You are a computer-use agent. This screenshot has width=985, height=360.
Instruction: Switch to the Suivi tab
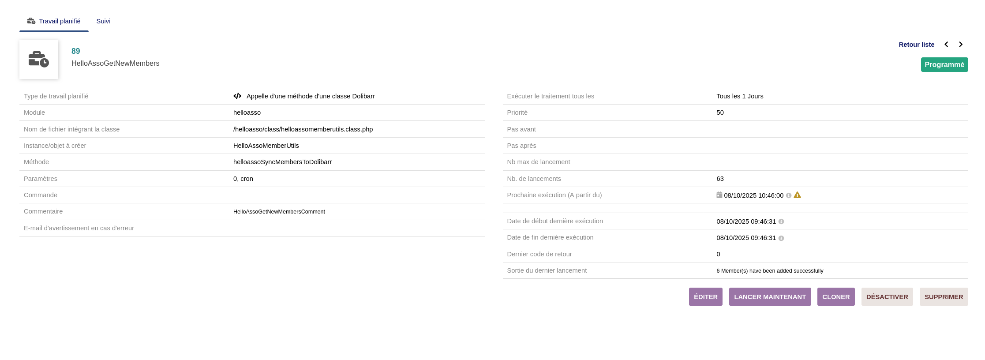click(x=103, y=21)
